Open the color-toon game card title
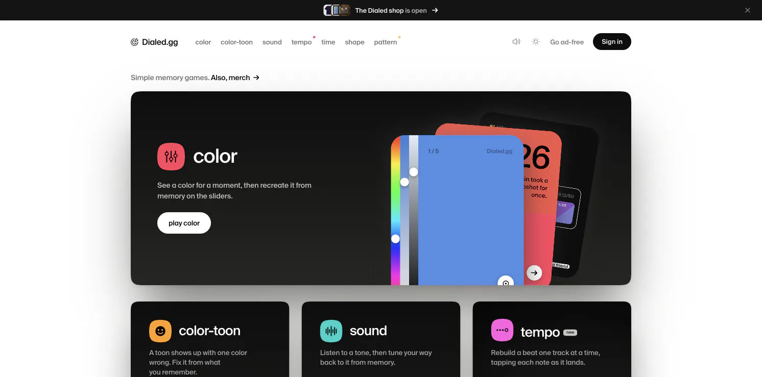Image resolution: width=762 pixels, height=377 pixels. 209,331
